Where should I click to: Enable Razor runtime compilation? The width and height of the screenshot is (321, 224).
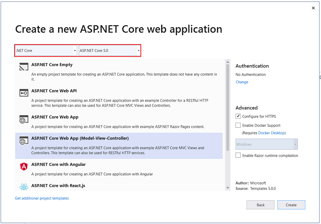(x=238, y=155)
